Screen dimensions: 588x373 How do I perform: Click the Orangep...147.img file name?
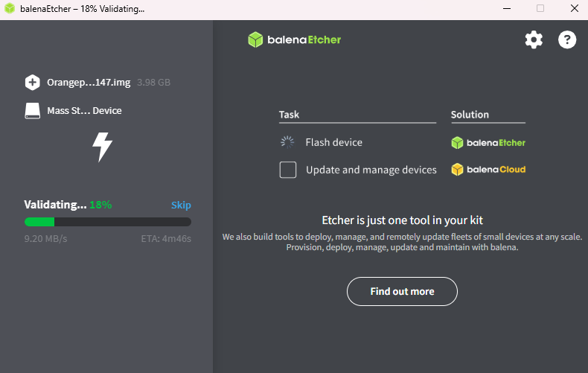[89, 83]
